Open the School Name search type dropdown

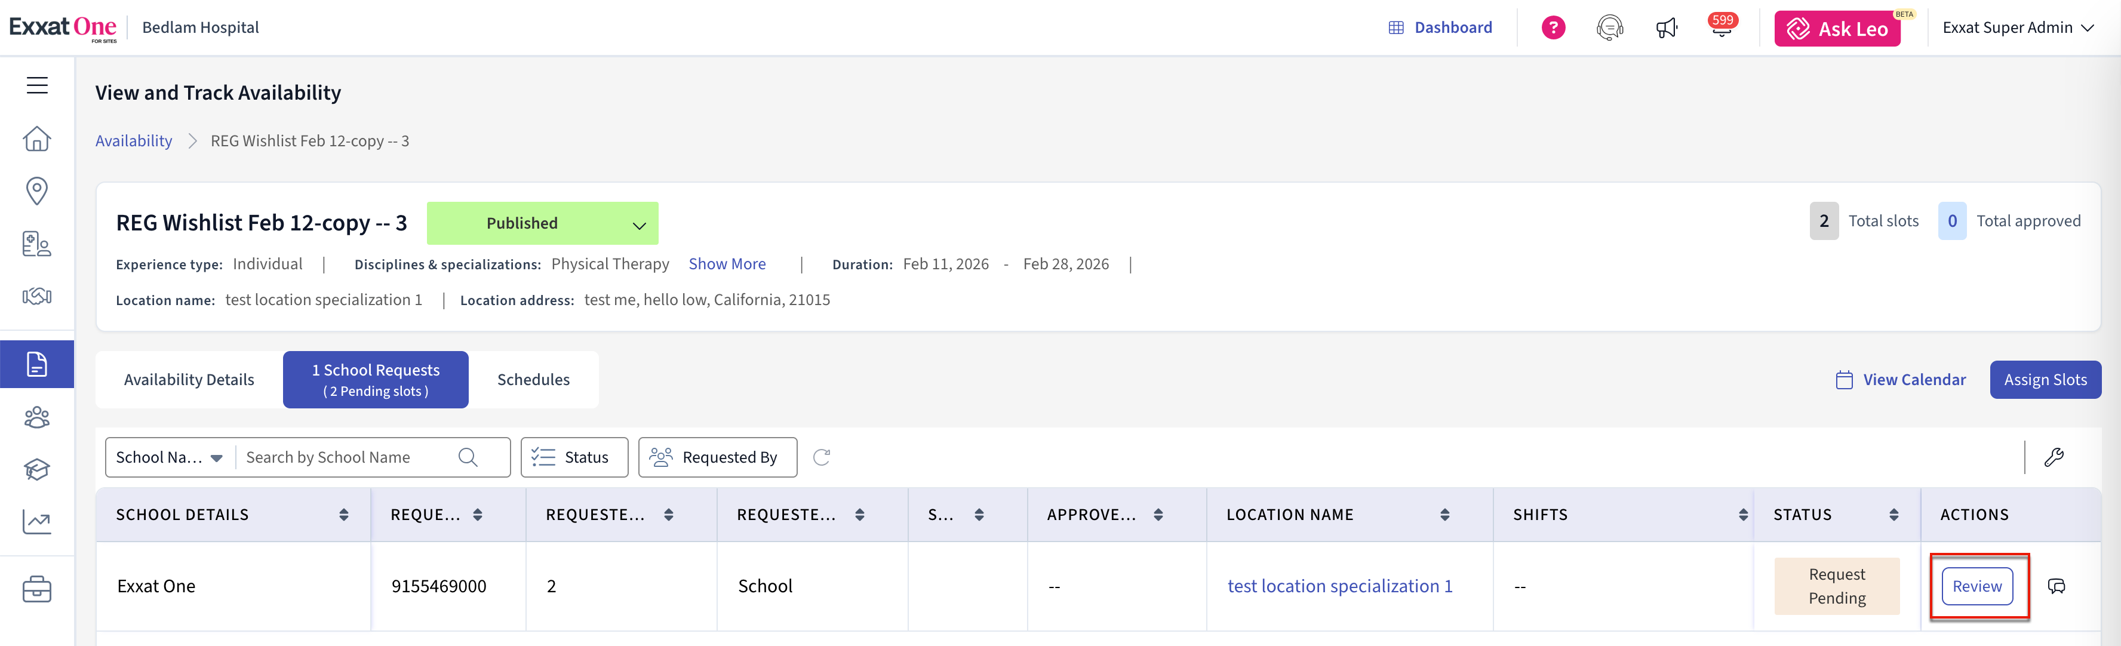click(170, 457)
